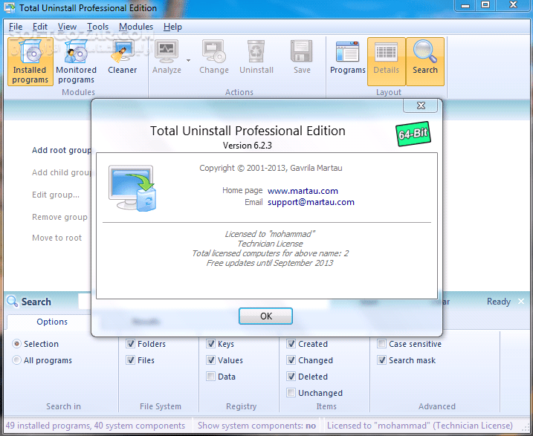Click the Analyze action icon
533x436 pixels.
coord(167,51)
